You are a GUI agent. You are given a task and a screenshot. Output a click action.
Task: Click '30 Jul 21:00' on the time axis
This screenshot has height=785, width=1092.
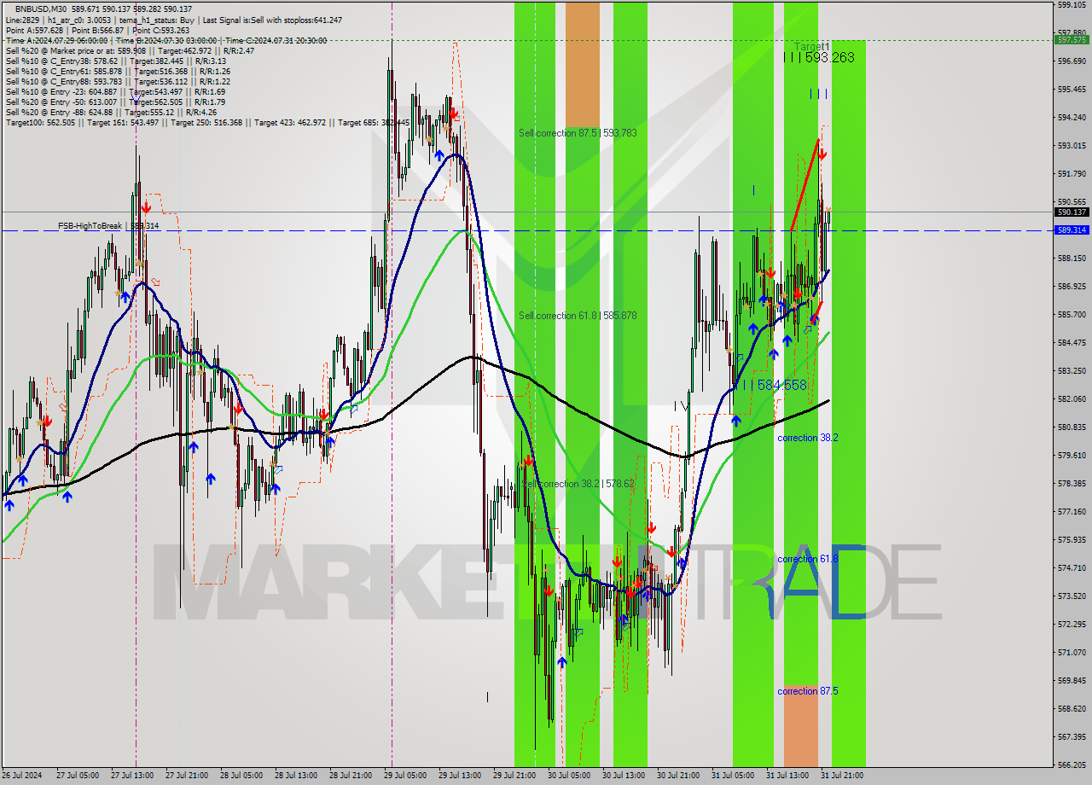pyautogui.click(x=677, y=776)
